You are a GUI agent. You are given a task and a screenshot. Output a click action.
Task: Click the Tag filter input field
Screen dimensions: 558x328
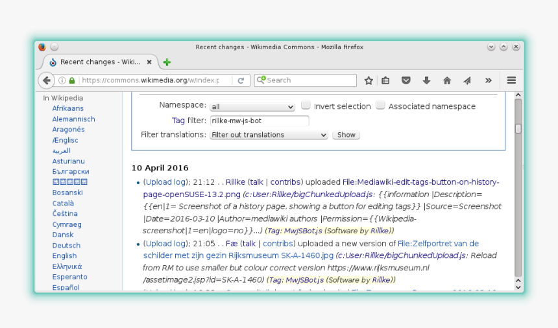(x=260, y=121)
